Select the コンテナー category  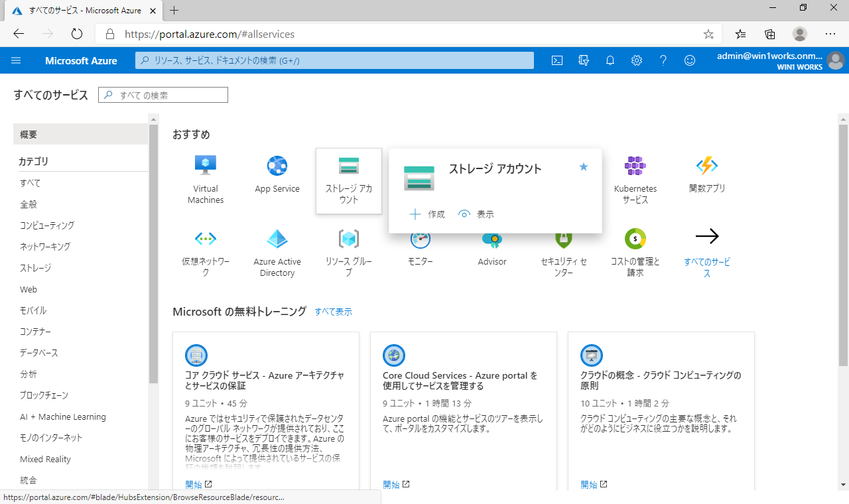35,332
